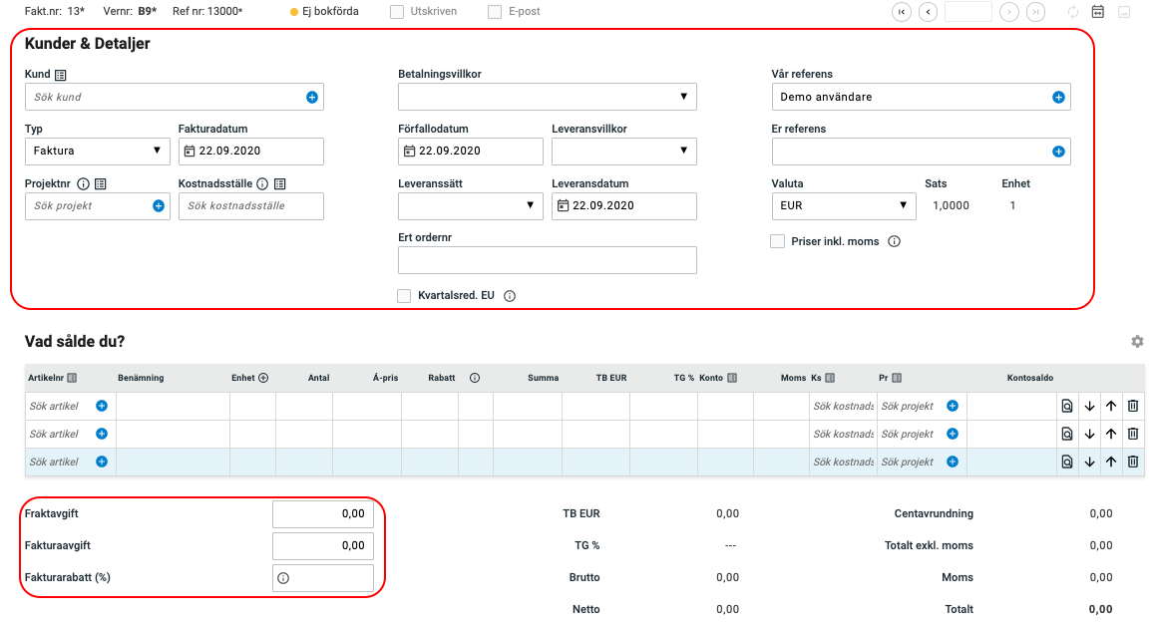Move third article row up
This screenshot has height=622, width=1155.
[1111, 463]
